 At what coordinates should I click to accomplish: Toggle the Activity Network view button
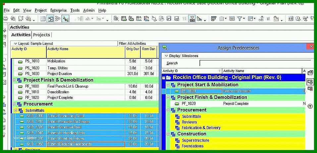[x=66, y=19]
